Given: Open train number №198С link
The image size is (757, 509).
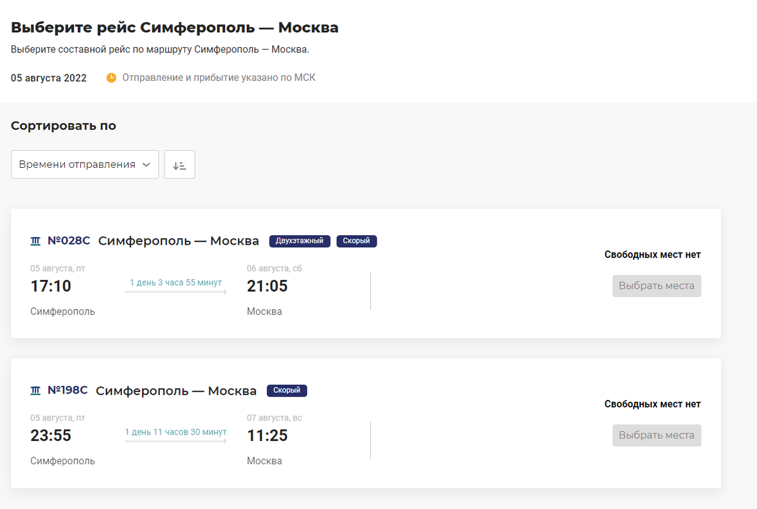Looking at the screenshot, I should click(67, 390).
